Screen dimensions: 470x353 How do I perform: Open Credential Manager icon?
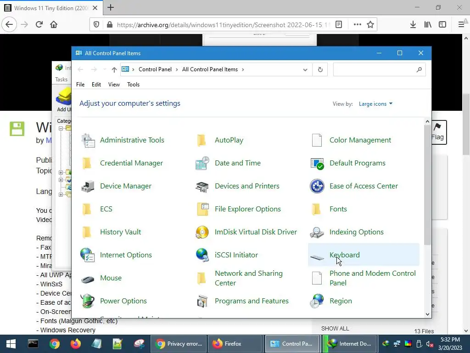(x=87, y=163)
